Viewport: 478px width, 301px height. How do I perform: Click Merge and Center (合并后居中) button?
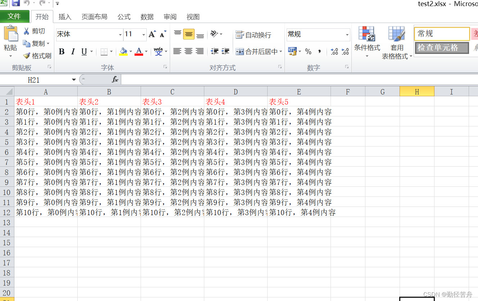tap(256, 52)
